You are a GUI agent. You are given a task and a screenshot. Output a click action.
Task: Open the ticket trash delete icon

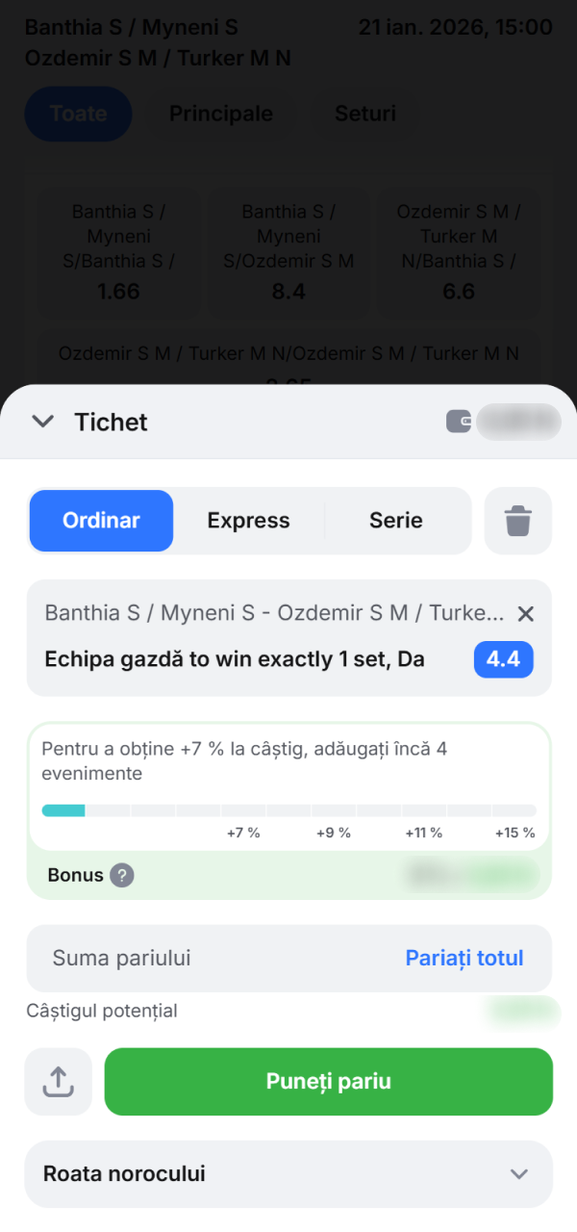click(517, 520)
